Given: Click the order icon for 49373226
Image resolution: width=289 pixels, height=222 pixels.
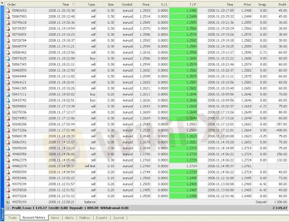Looking at the screenshot, I should coord(8,196).
